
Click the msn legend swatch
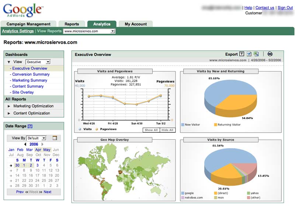[216, 198]
